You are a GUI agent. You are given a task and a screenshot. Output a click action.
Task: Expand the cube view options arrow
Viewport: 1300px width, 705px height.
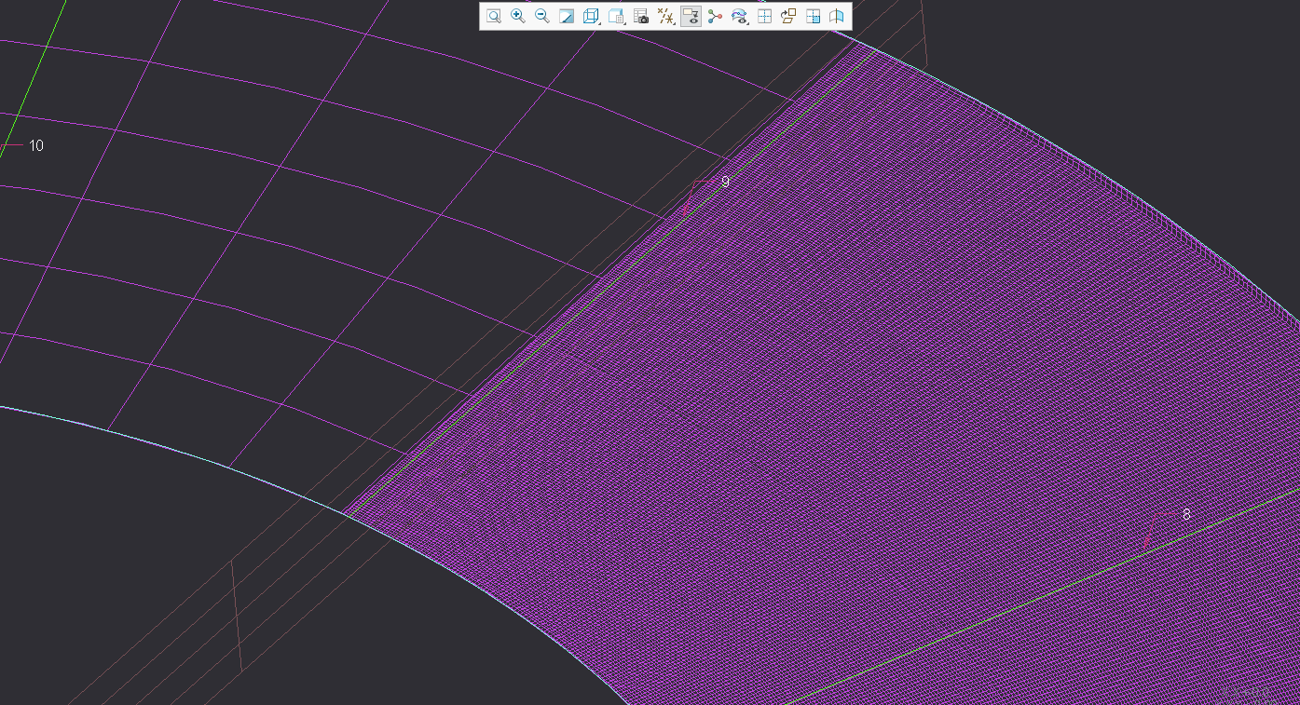(597, 23)
